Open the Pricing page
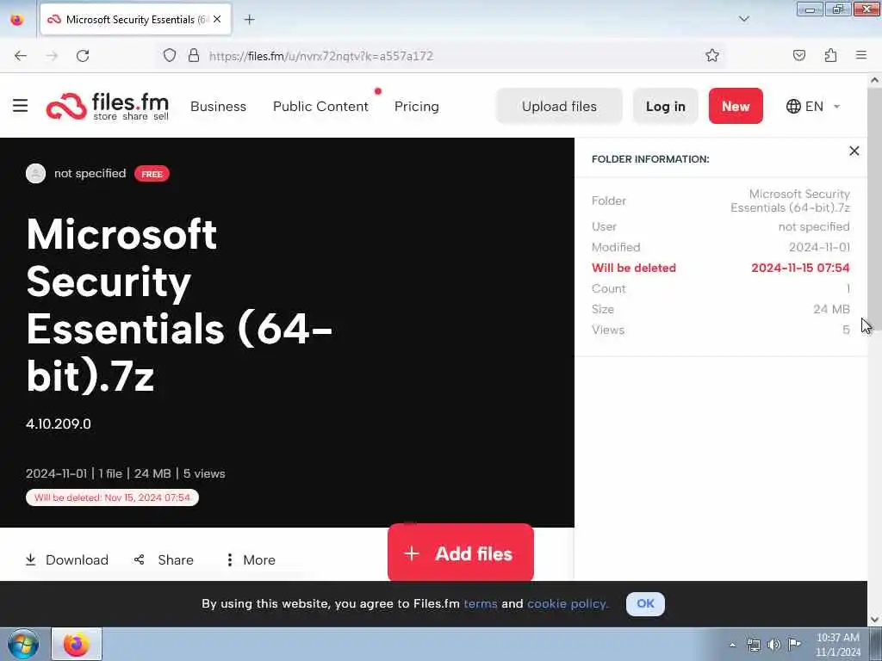882x661 pixels. (416, 106)
